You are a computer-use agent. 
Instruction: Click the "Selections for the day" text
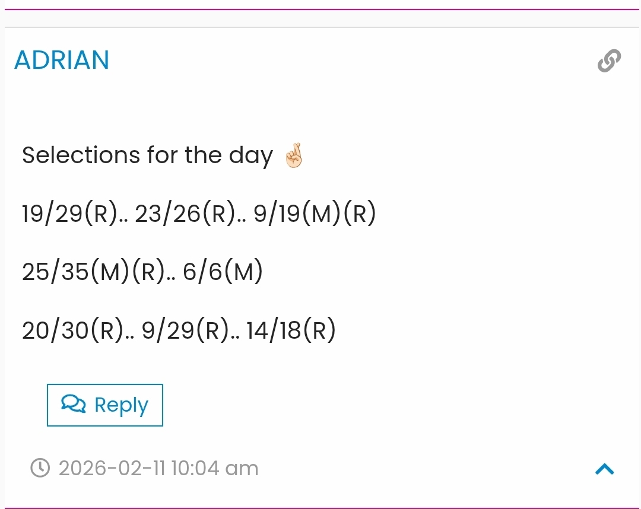(147, 155)
